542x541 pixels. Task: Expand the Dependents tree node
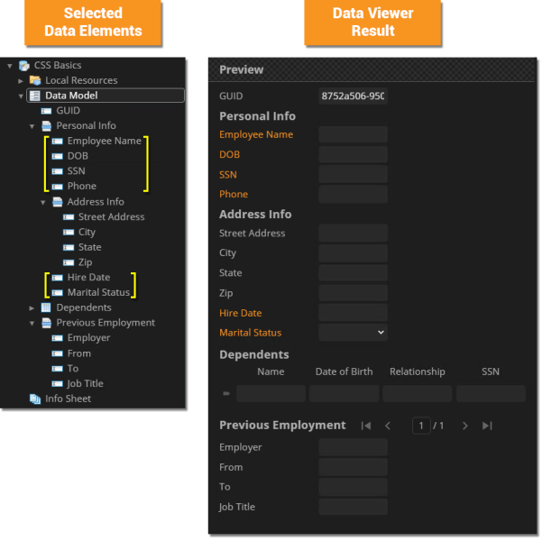[32, 307]
